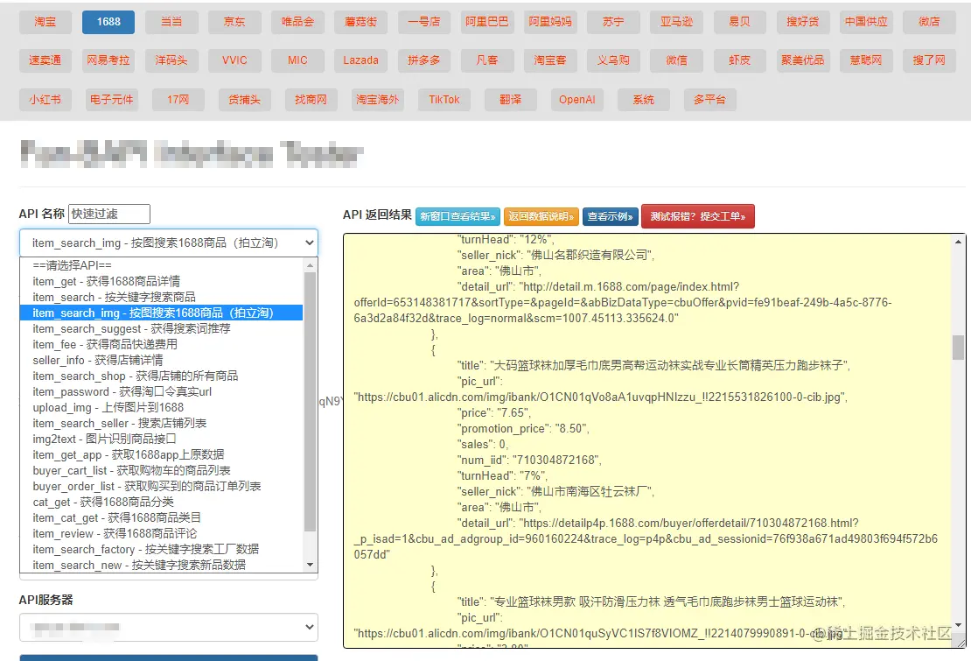The width and height of the screenshot is (971, 661).
Task: Collapse the API name dropdown showing item_search_img
Action: [169, 243]
